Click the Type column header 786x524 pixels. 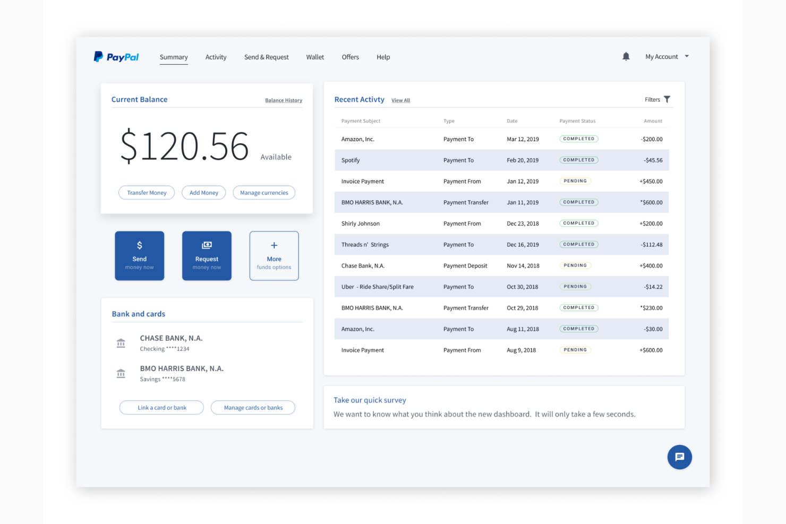tap(449, 121)
